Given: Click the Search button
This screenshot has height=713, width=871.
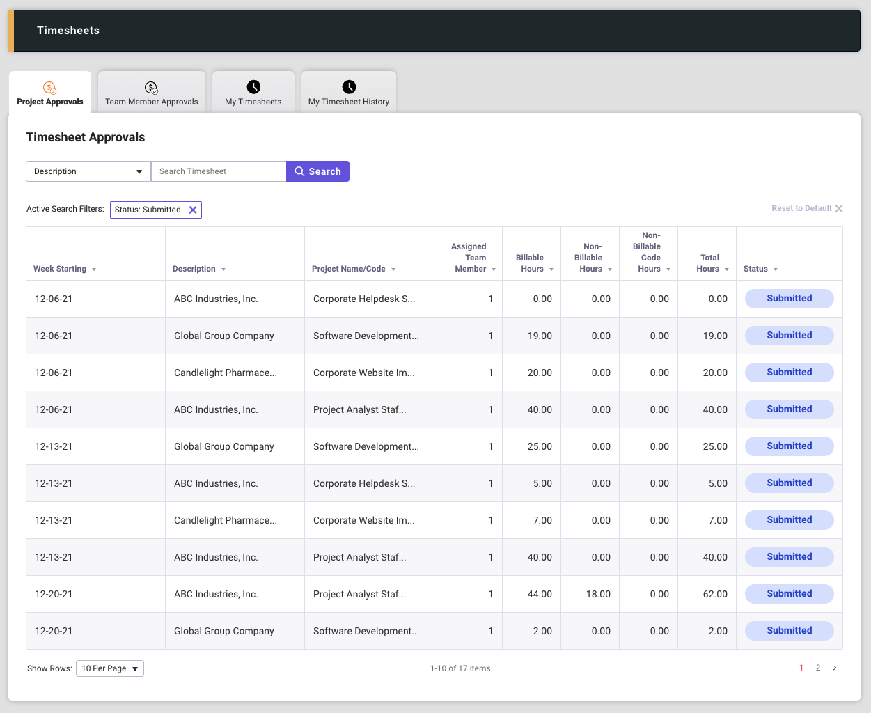Looking at the screenshot, I should [x=317, y=171].
